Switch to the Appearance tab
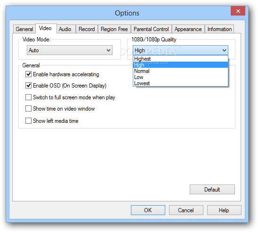This screenshot has width=258, height=232. pos(188,29)
